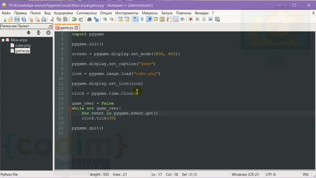Viewport: 316px width, 178px height.
Task: Open the Function List panel icon
Action: coord(169,19)
